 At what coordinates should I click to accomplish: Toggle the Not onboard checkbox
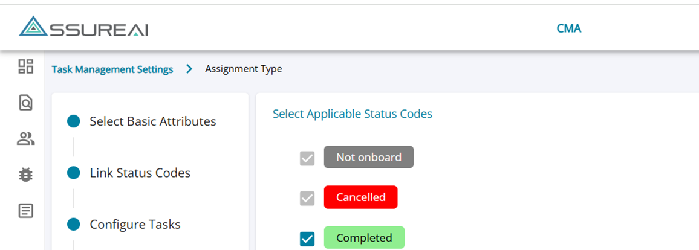point(307,158)
